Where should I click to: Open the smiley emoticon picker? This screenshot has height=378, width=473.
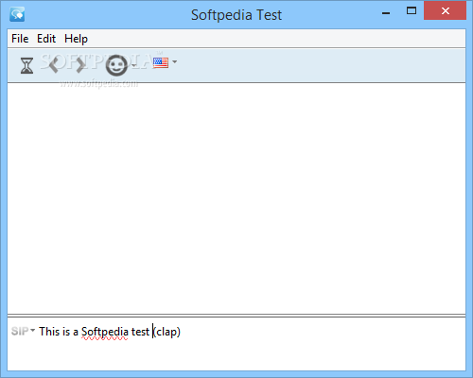(x=116, y=65)
